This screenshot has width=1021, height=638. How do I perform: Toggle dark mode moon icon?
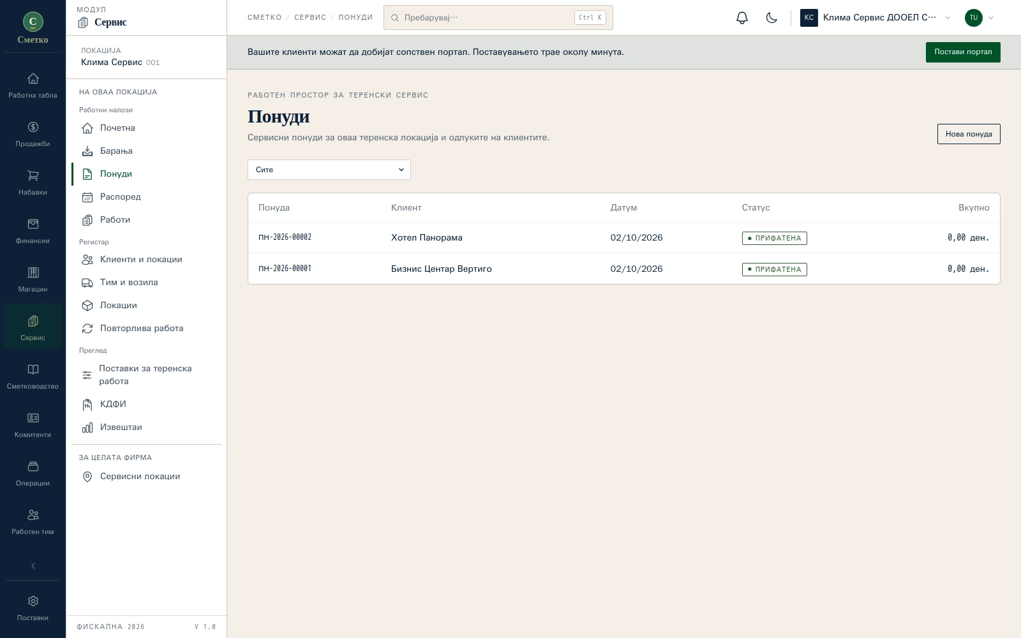771,18
